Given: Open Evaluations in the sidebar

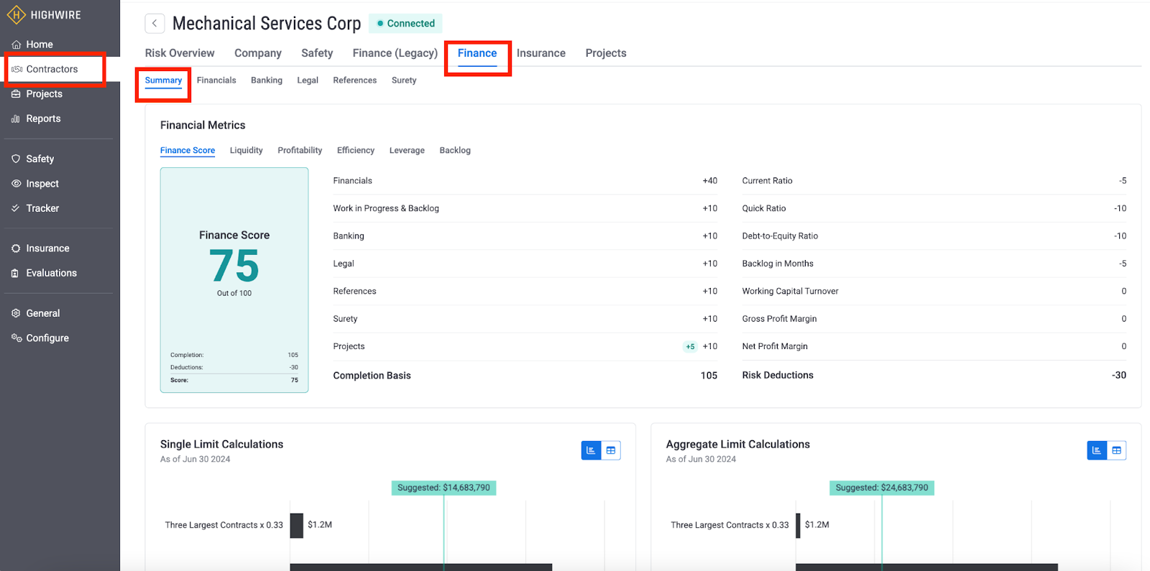Looking at the screenshot, I should tap(51, 273).
